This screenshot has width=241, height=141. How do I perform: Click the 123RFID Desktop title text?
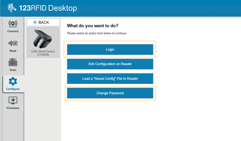pos(48,8)
